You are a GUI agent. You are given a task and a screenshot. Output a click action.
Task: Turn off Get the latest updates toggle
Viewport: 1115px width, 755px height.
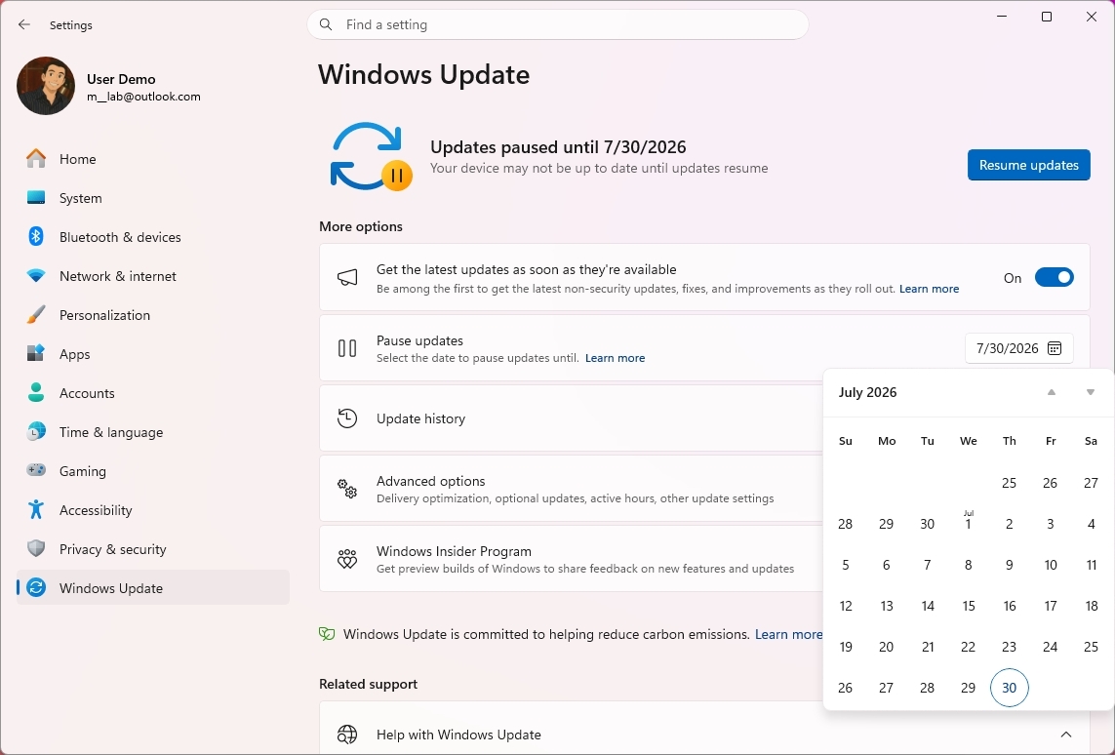tap(1054, 277)
